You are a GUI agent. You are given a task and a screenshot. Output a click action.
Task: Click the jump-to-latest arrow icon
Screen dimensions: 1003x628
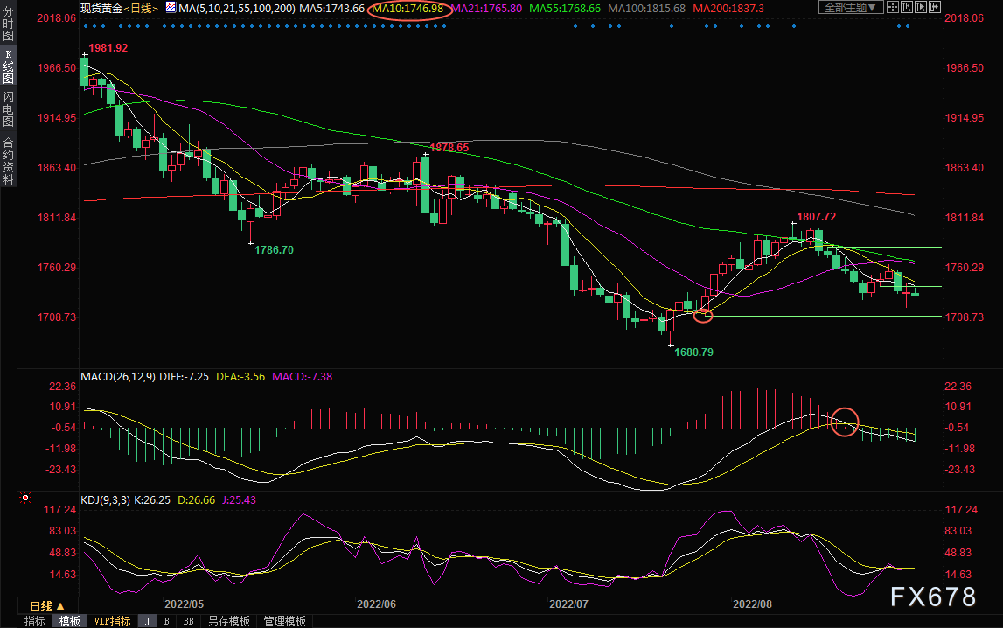[x=936, y=8]
